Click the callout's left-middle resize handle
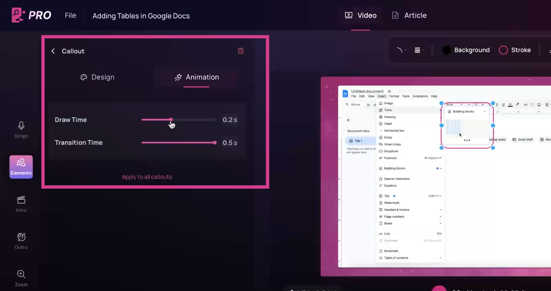Viewport: 551px width, 291px height. tap(442, 126)
